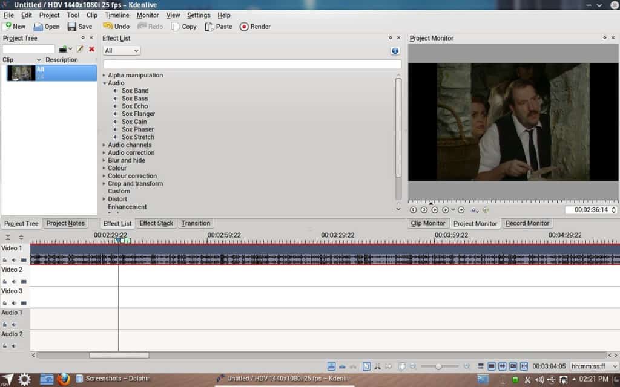This screenshot has height=387, width=620.
Task: Click the pencil Edit Clip icon
Action: [x=80, y=49]
